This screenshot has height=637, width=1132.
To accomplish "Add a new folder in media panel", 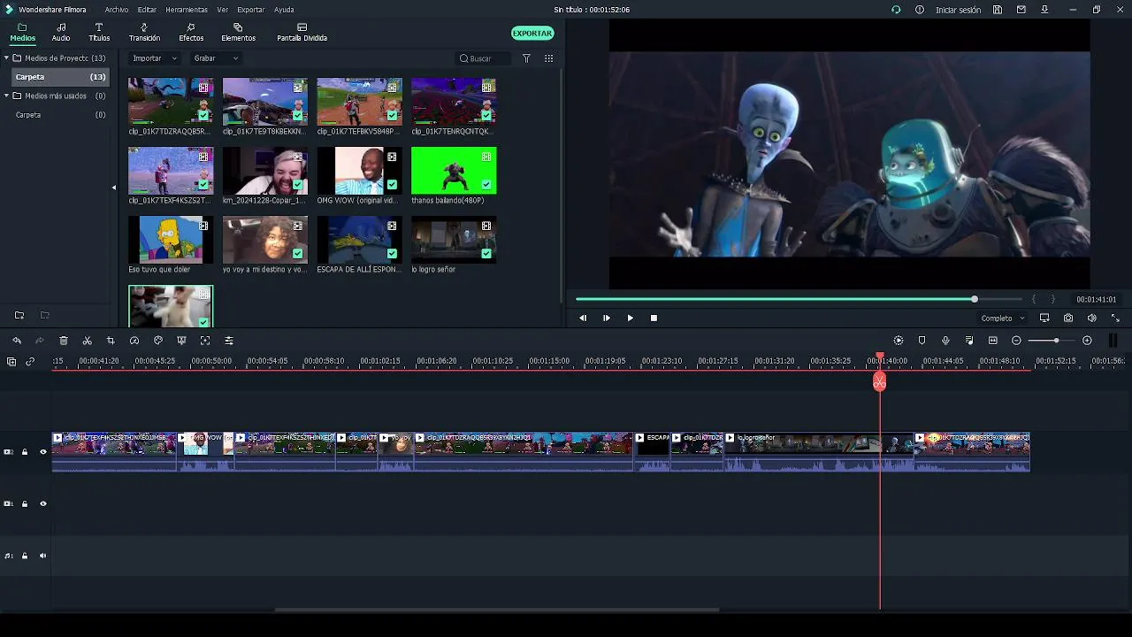I will [19, 315].
